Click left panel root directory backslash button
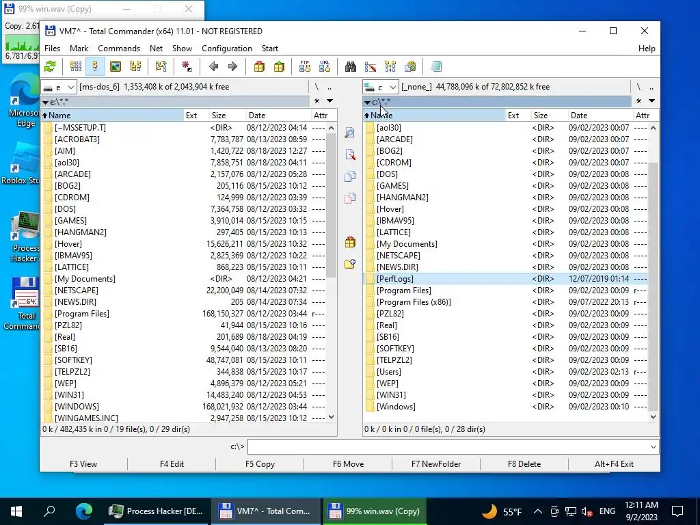The width and height of the screenshot is (700, 525). click(317, 87)
